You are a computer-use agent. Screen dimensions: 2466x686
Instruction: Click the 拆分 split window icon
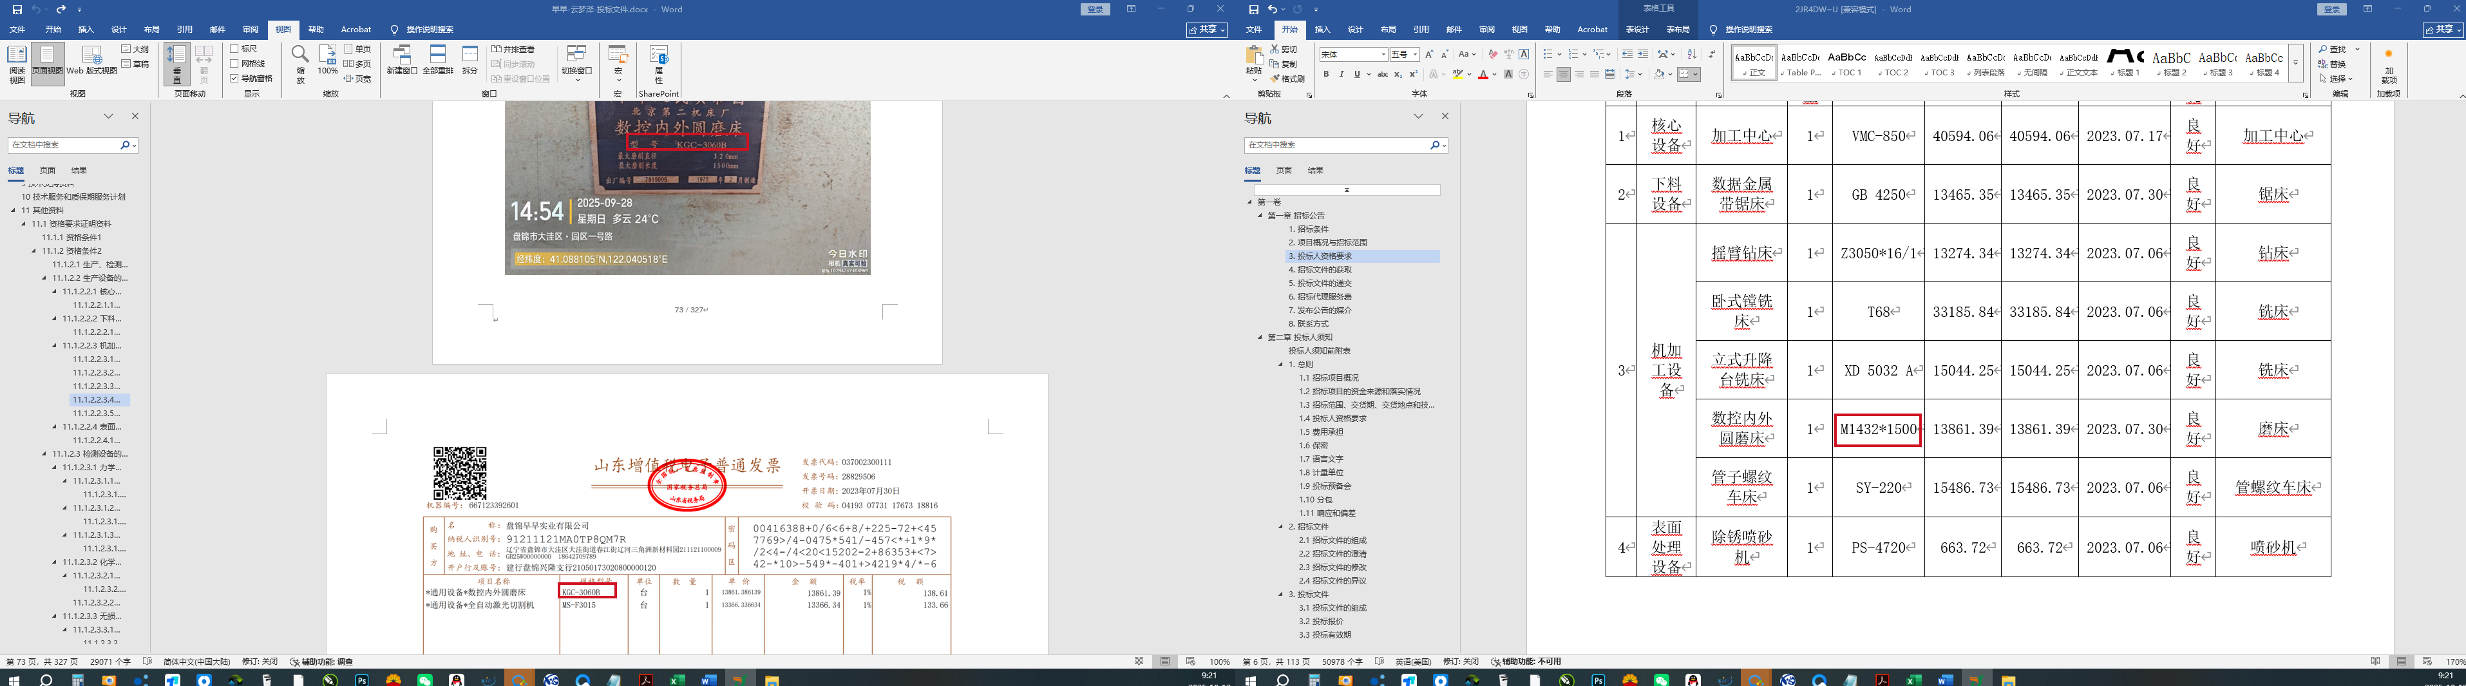pos(470,59)
